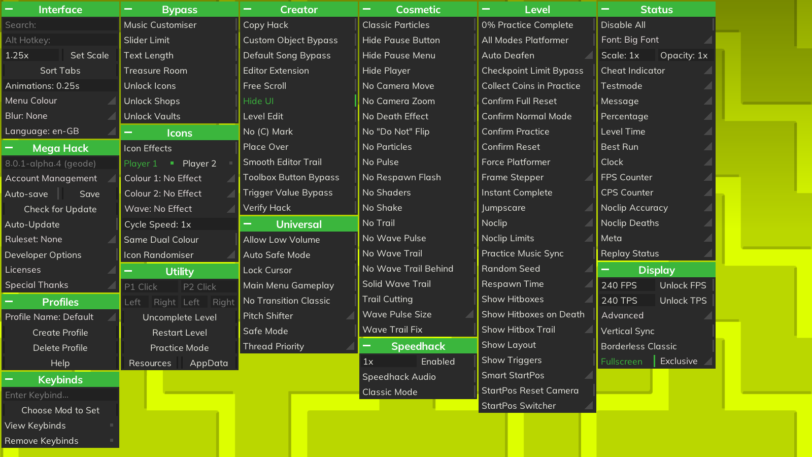Click the Create Profile button
This screenshot has width=812, height=457.
point(60,333)
